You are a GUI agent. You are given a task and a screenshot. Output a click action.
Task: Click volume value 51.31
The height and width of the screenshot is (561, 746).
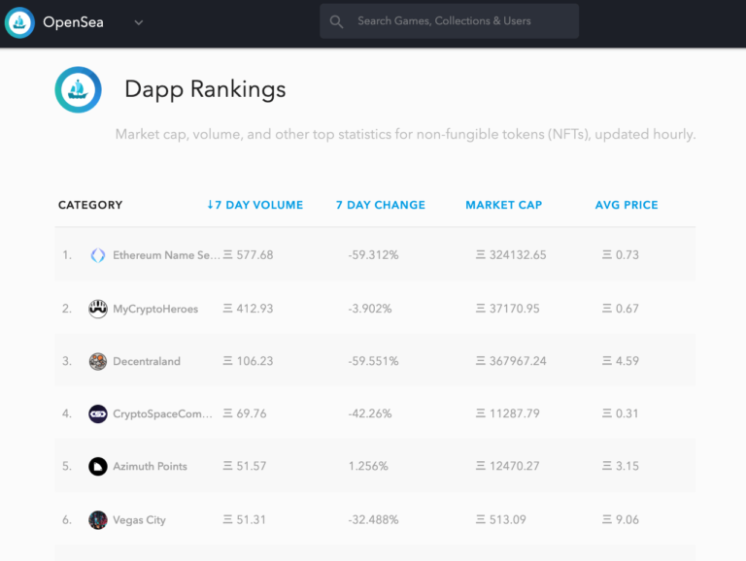(245, 519)
